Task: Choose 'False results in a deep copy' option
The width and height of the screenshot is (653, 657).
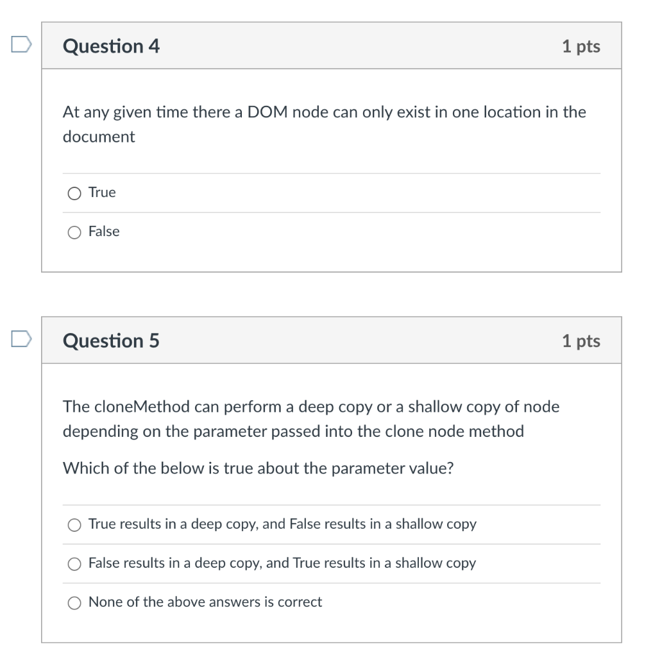Action: click(74, 564)
